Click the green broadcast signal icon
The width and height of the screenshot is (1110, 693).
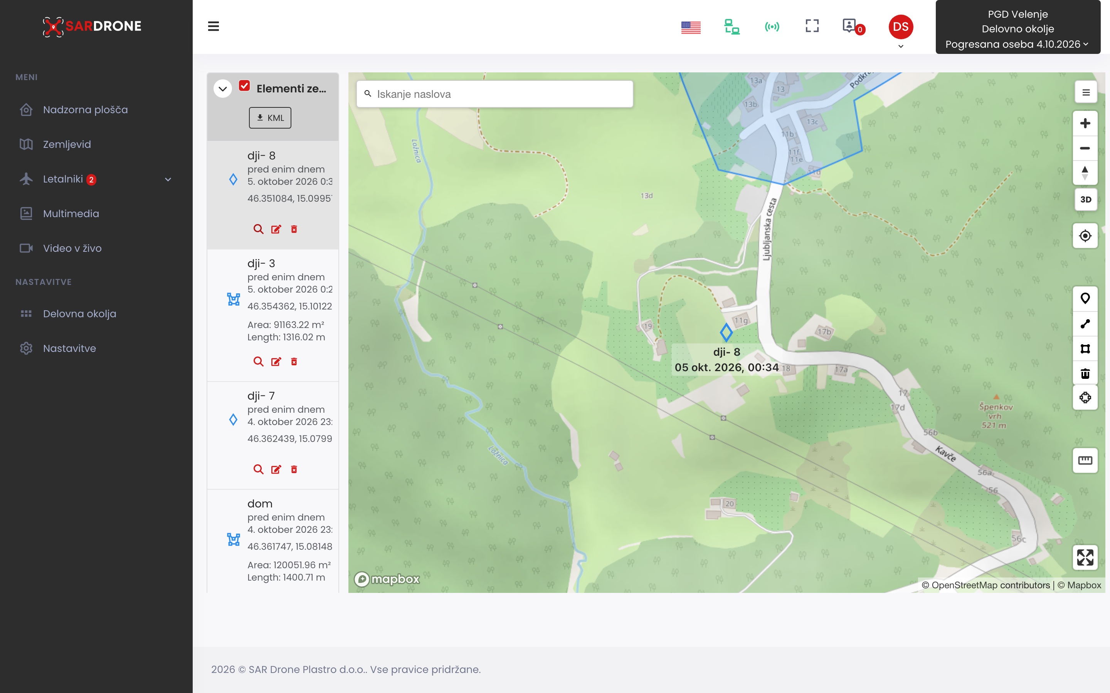tap(772, 27)
